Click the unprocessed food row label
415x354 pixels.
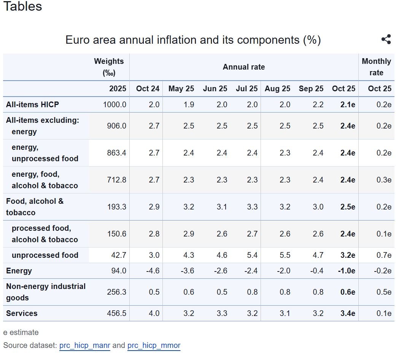point(45,255)
